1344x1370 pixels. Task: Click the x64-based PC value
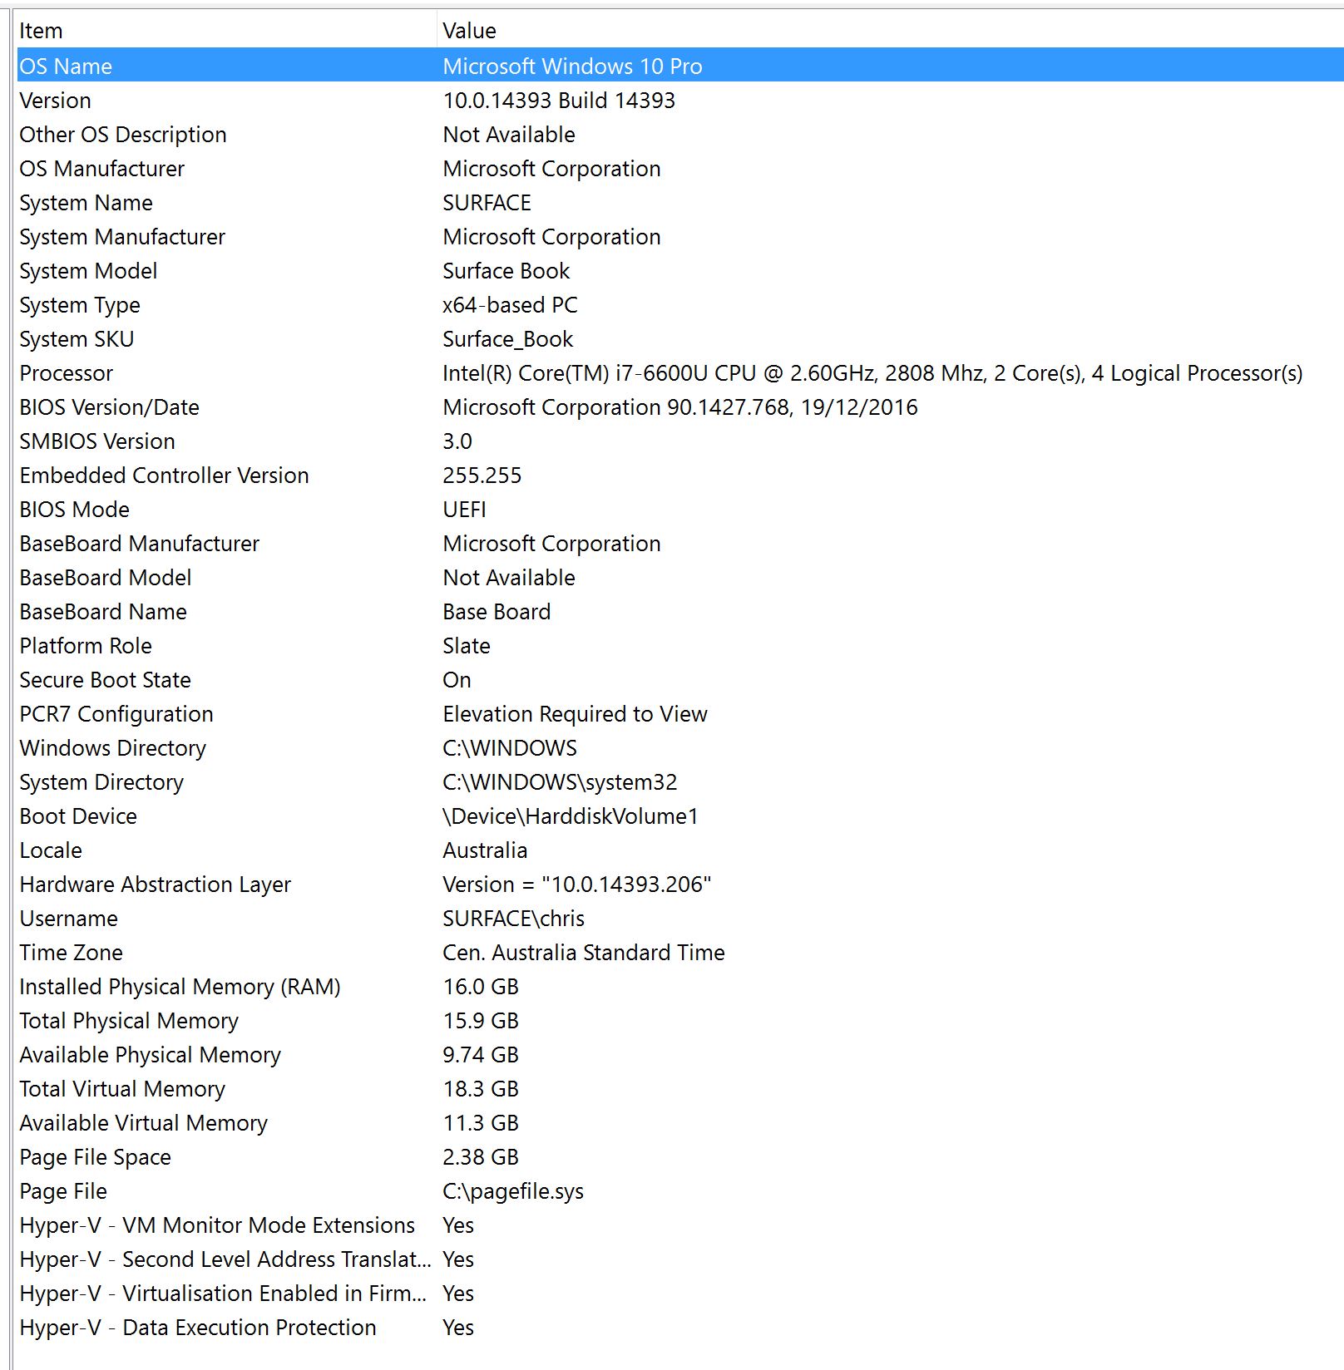coord(510,305)
